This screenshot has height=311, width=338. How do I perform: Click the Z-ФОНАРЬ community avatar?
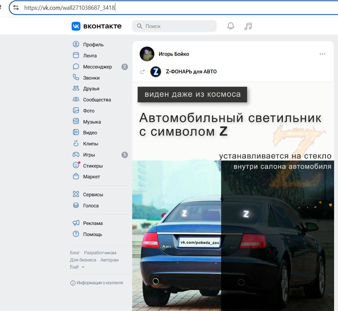(x=156, y=72)
